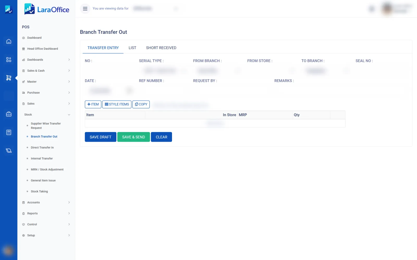Image resolution: width=417 pixels, height=260 pixels.
Task: Open the TO BRANCH dropdown
Action: (326, 70)
